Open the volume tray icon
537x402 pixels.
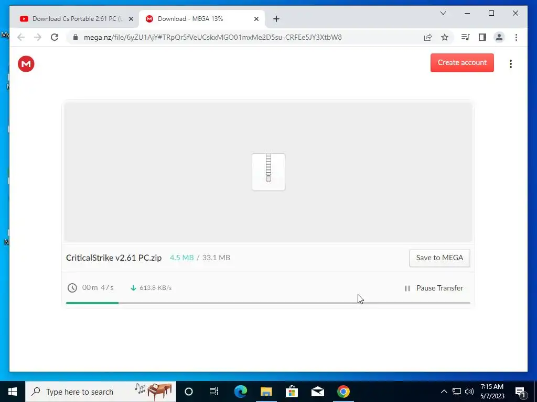pyautogui.click(x=469, y=392)
